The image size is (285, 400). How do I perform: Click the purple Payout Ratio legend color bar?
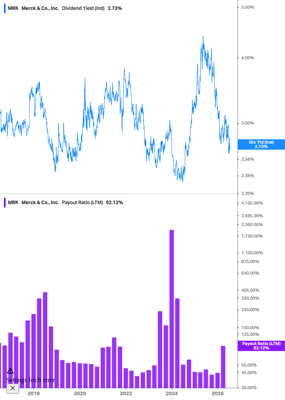coord(5,203)
